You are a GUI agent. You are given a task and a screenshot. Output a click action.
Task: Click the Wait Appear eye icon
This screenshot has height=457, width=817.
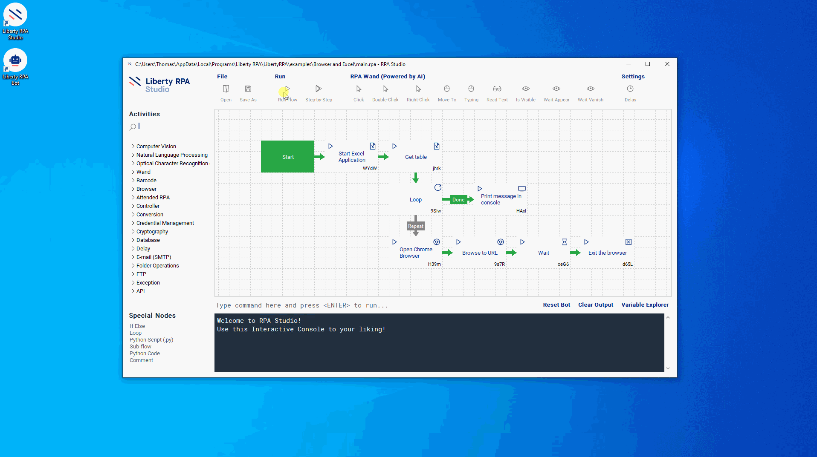point(556,89)
